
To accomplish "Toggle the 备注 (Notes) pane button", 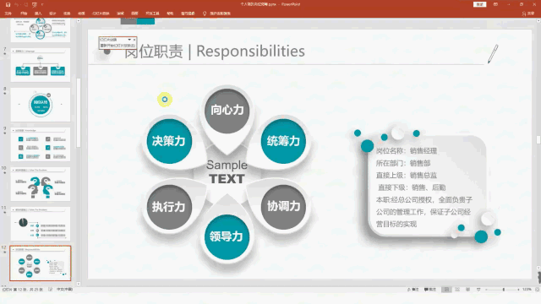I will tap(413, 290).
